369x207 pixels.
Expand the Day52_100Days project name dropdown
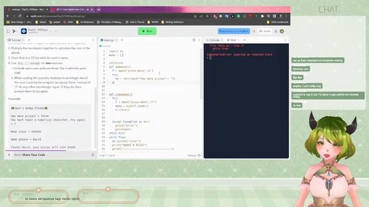(x=50, y=30)
